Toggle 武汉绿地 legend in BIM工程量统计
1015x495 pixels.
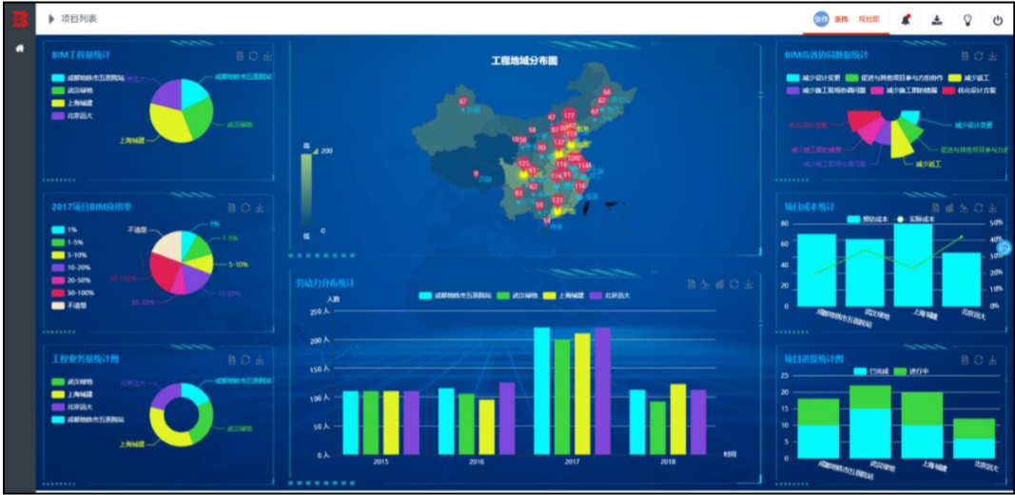click(x=70, y=90)
